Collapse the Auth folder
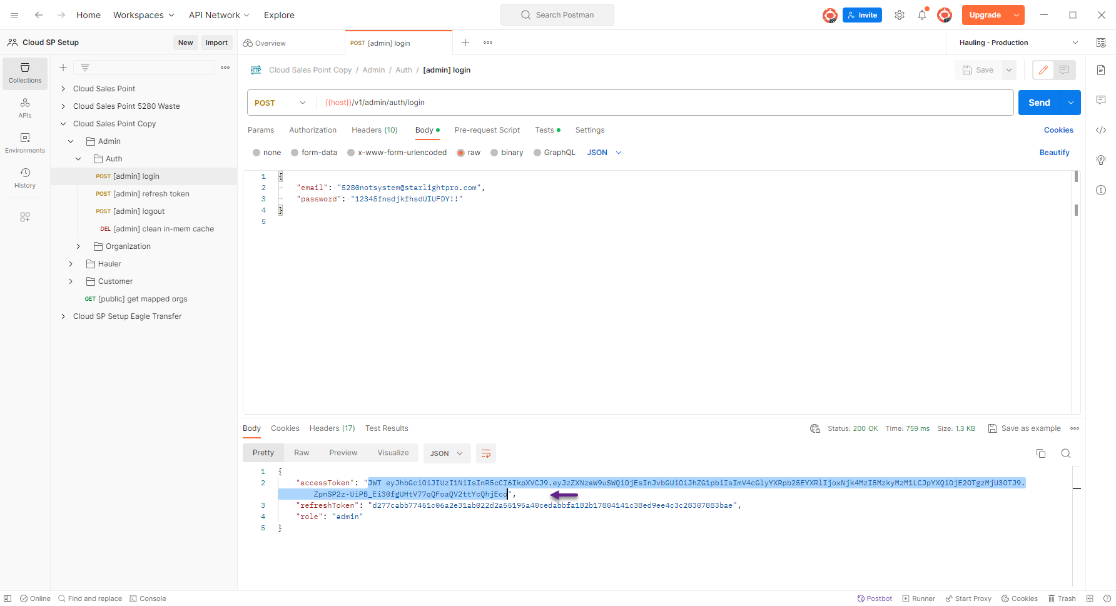This screenshot has width=1116, height=606. click(x=78, y=159)
